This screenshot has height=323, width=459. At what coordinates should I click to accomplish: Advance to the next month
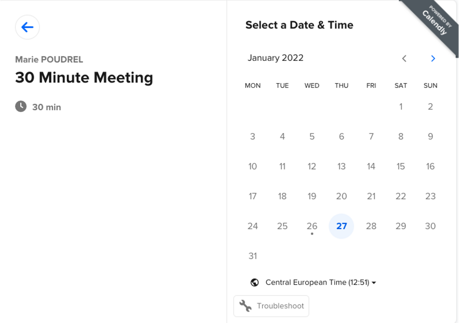tap(433, 58)
